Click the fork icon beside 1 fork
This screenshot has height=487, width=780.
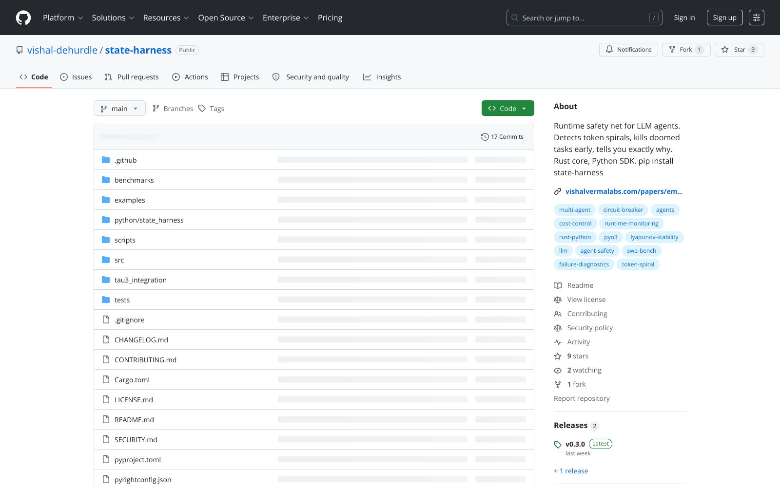coord(558,384)
